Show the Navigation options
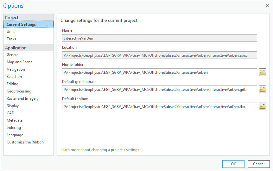The image size is (273, 171). 16,69
